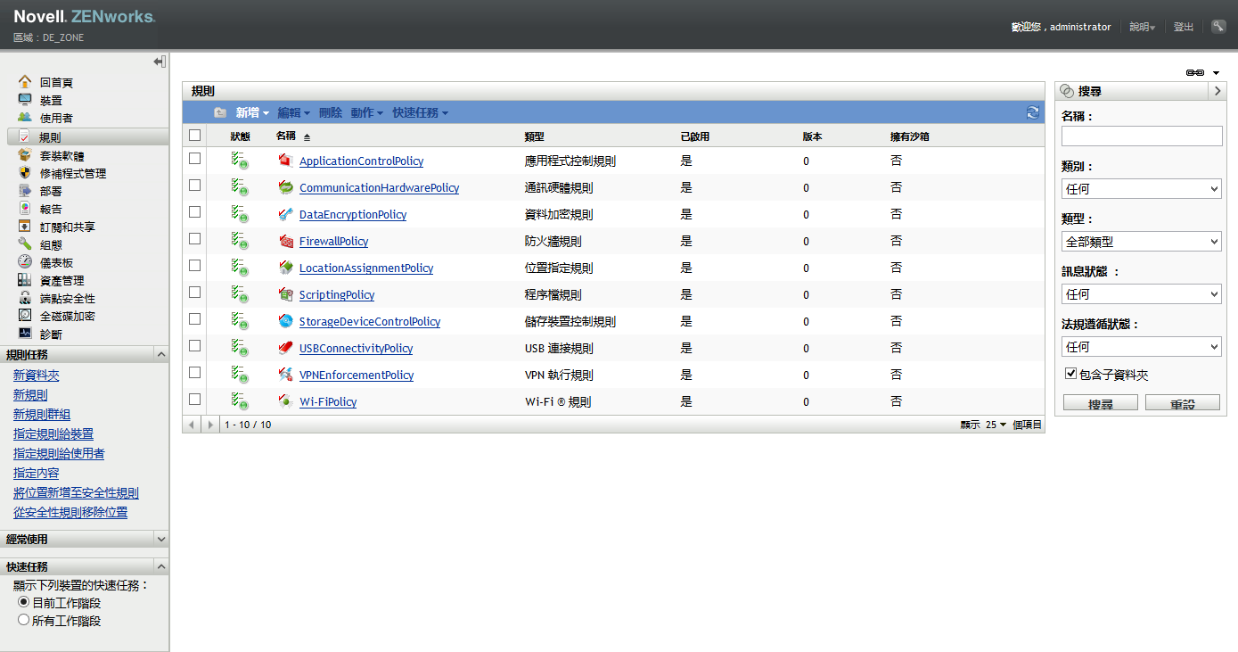Open the 編輯 menu in toolbar
The width and height of the screenshot is (1238, 652).
coord(294,112)
